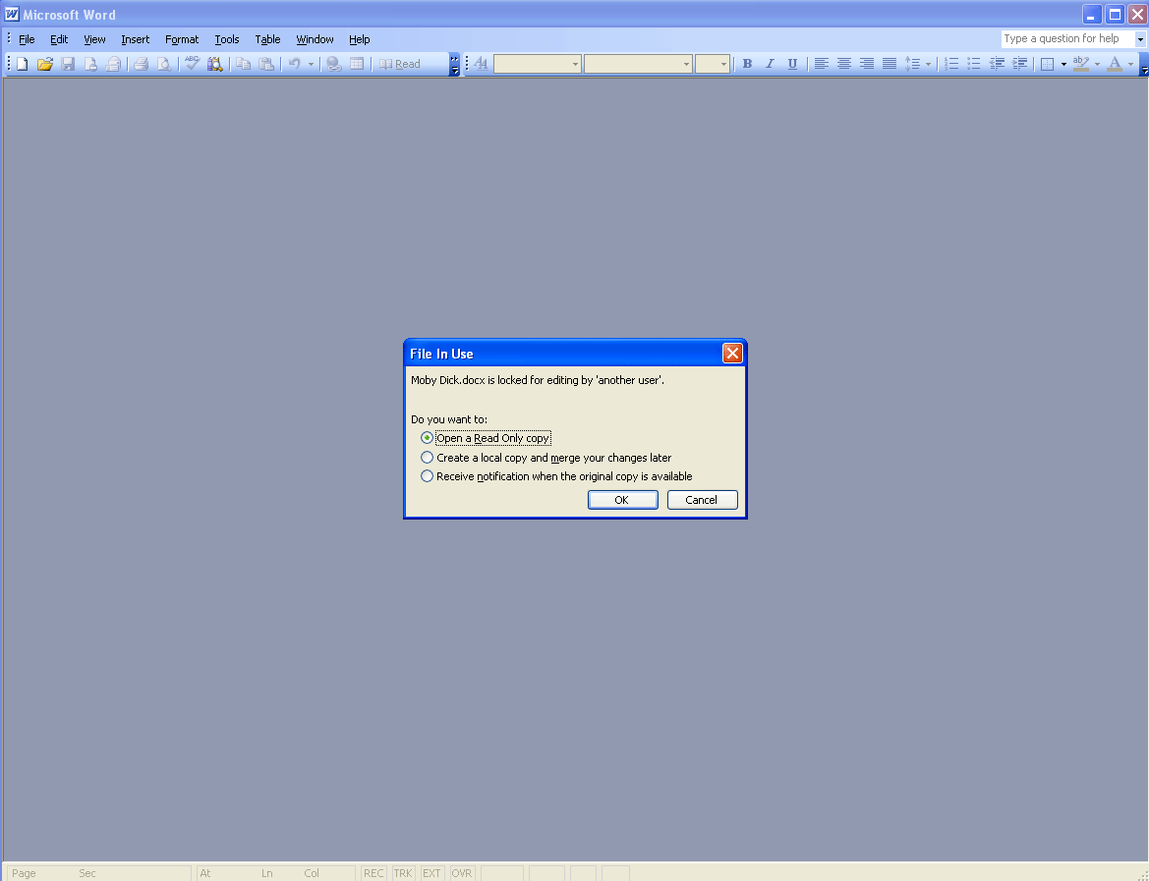Viewport: 1149px width, 881px height.
Task: Open the help question history dropdown
Action: tap(1140, 39)
